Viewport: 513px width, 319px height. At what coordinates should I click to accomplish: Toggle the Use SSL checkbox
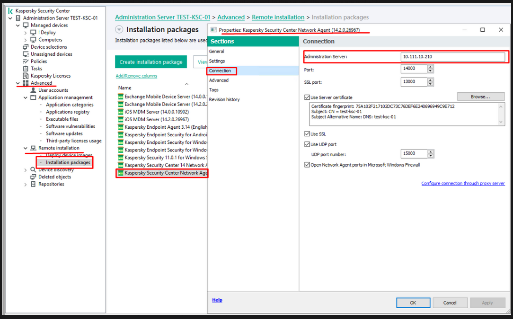(x=307, y=134)
